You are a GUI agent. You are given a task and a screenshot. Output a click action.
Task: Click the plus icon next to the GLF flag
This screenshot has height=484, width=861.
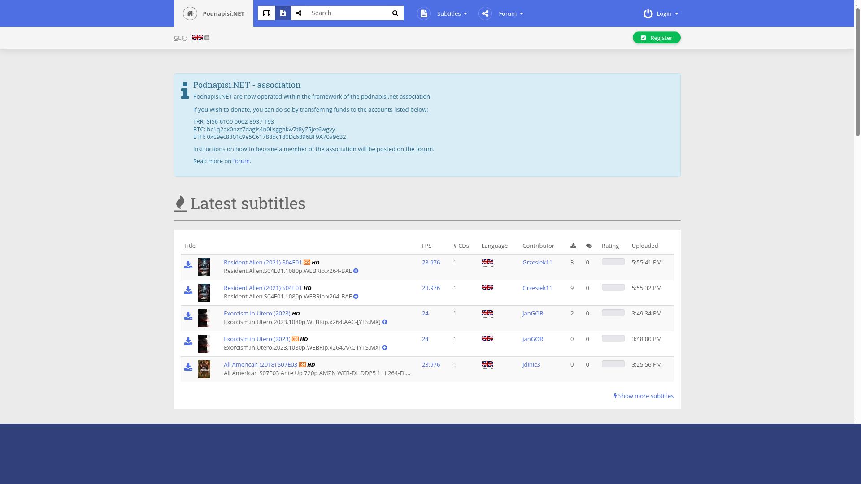click(206, 38)
